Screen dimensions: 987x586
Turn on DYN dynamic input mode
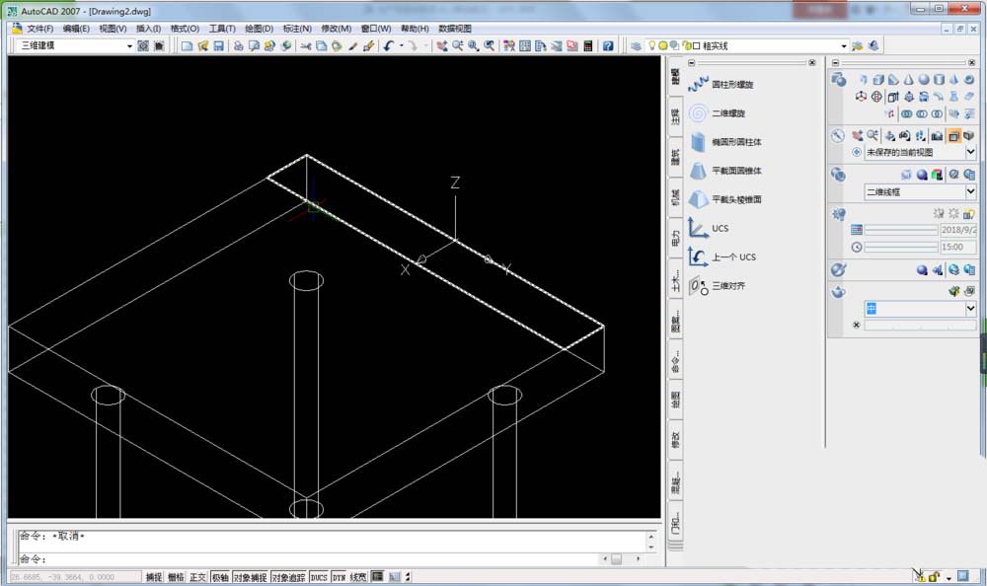pyautogui.click(x=338, y=577)
